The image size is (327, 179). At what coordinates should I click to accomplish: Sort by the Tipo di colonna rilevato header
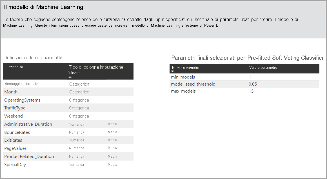coord(84,70)
